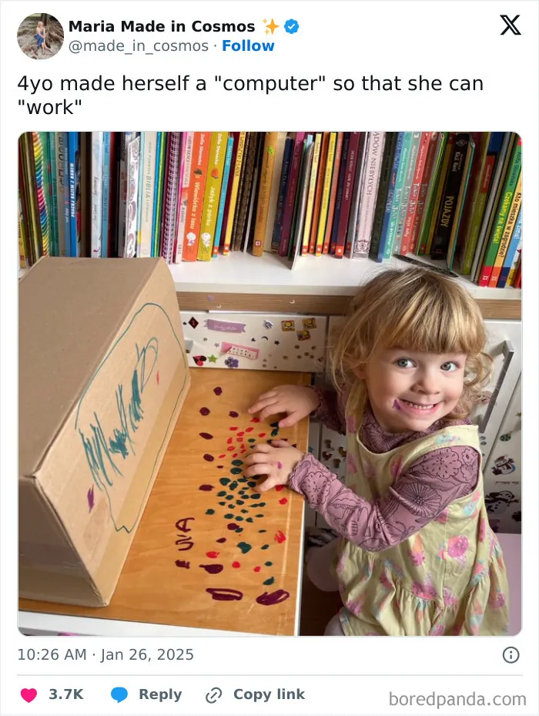539x716 pixels.
Task: Click the boredpanda.com watermark
Action: click(x=457, y=699)
